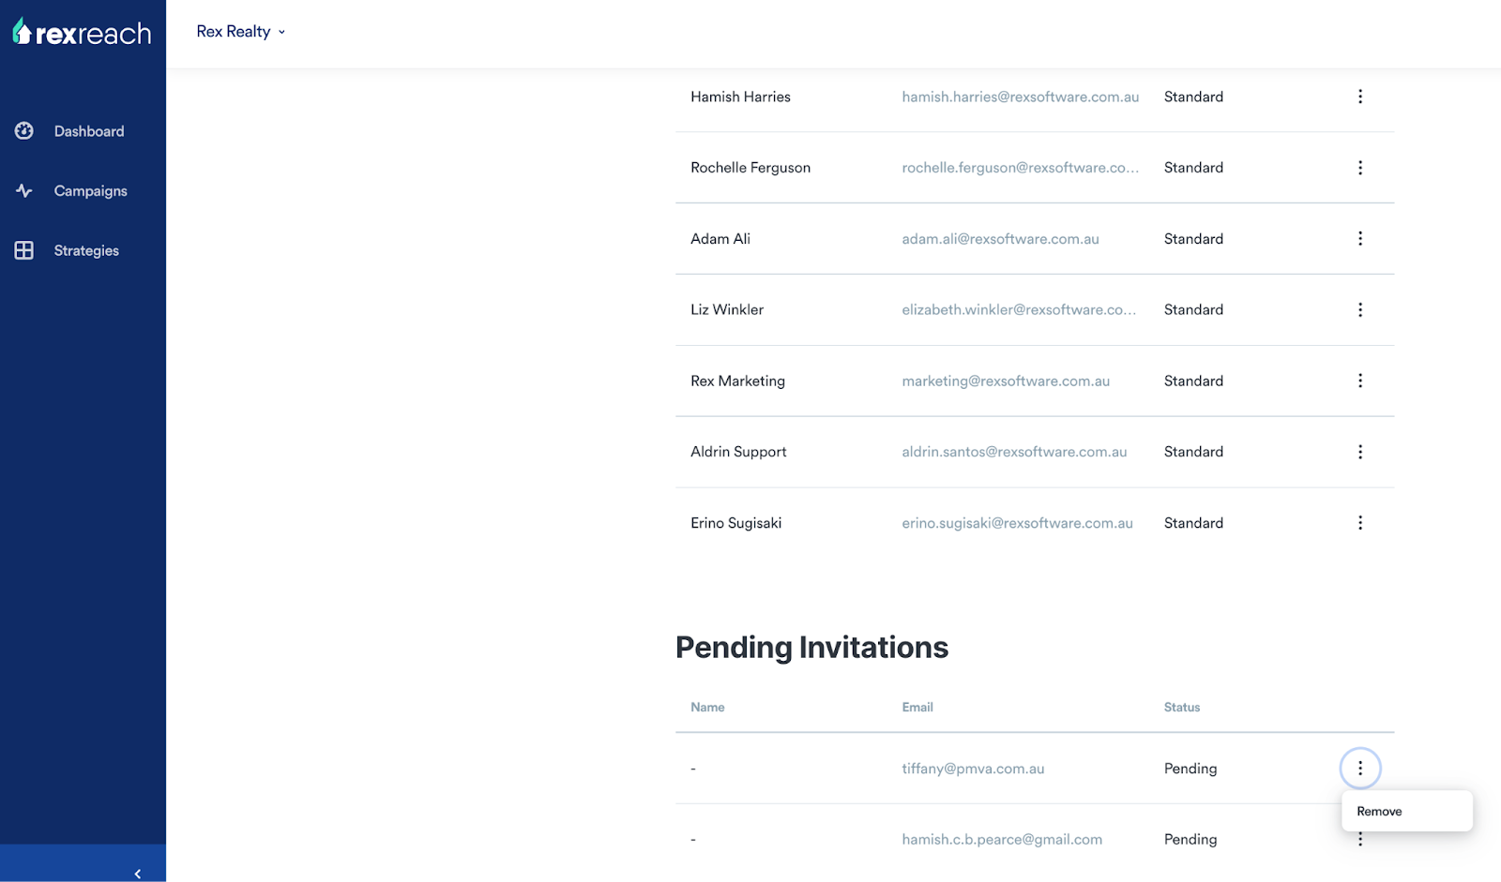This screenshot has width=1501, height=882.
Task: Click email erino.sugisaki@rexsoftware.com.au
Action: click(x=1017, y=523)
